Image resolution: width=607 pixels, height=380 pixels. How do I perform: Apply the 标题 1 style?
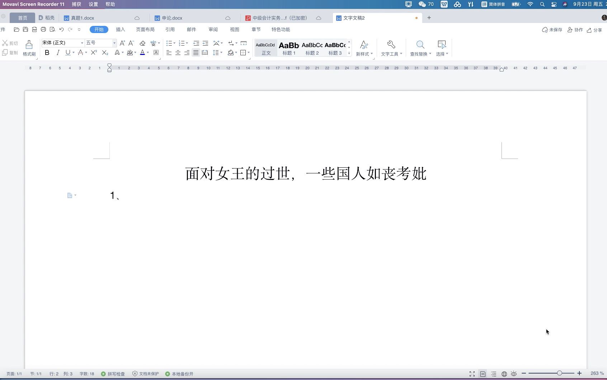289,48
